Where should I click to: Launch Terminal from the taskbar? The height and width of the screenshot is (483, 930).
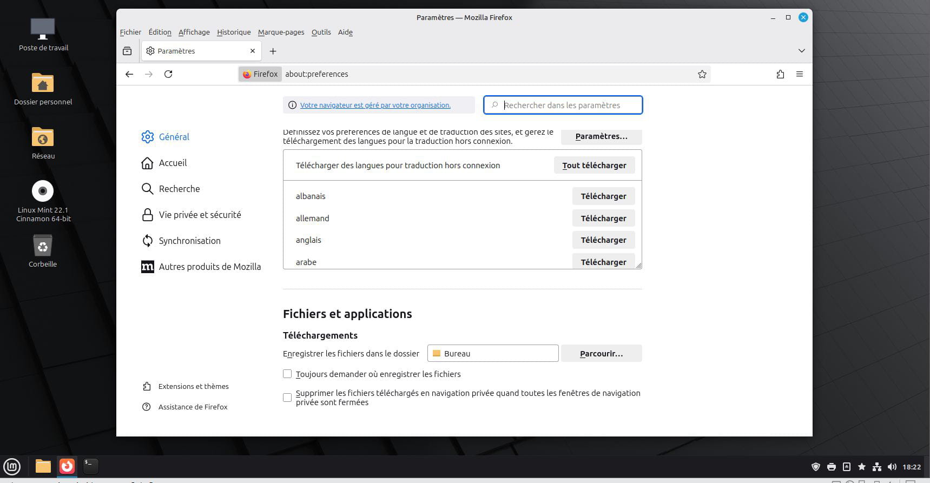[90, 466]
